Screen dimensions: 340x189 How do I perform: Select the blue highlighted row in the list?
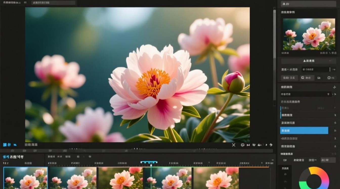[304, 130]
